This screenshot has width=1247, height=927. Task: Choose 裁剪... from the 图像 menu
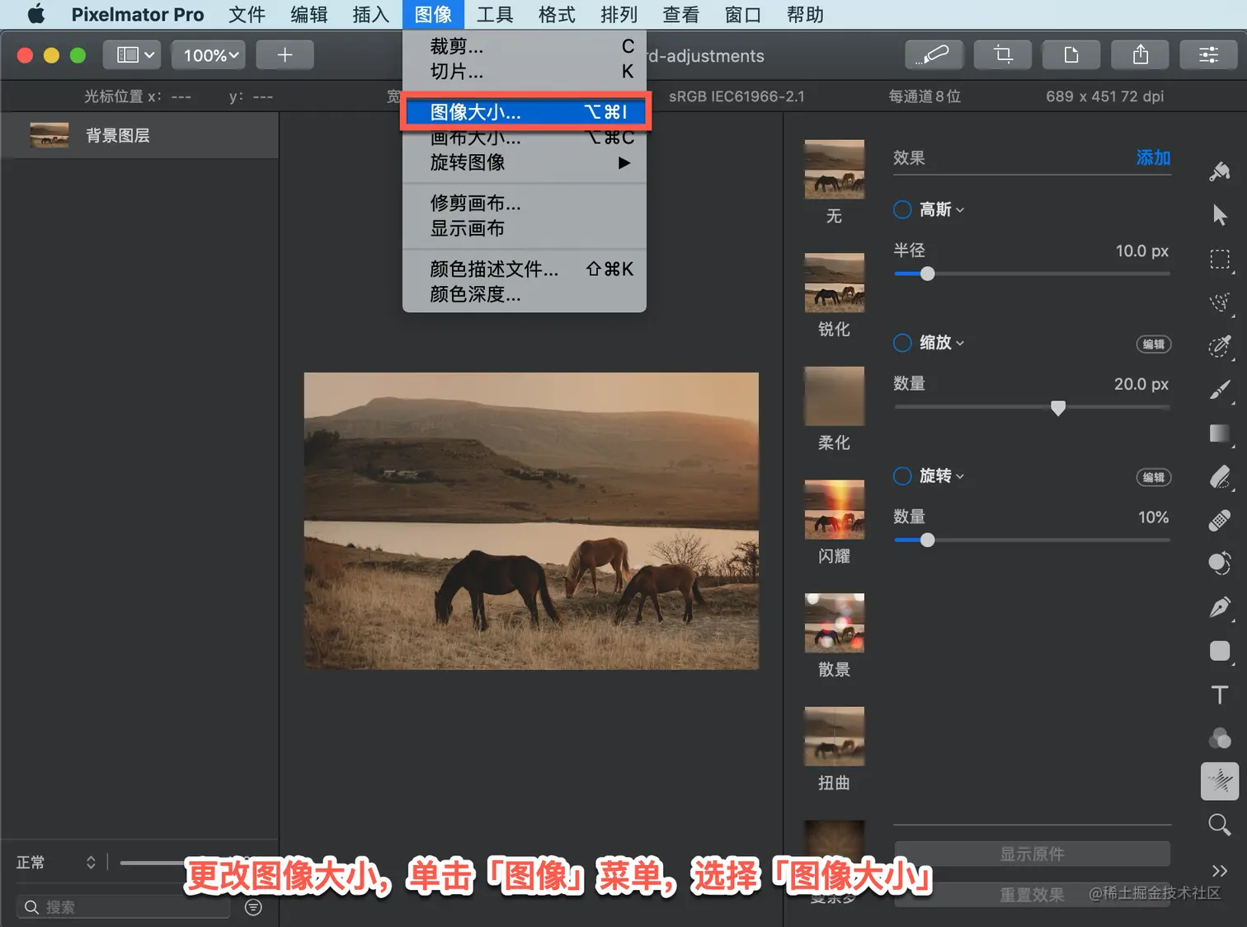[525, 46]
